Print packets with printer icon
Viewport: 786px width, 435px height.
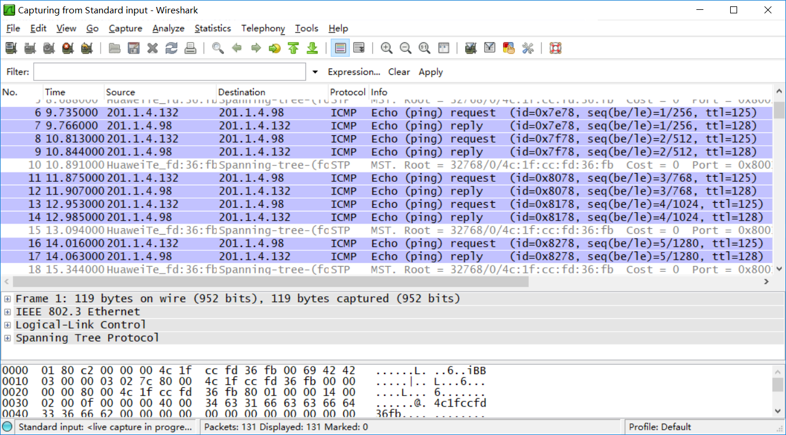(x=190, y=48)
